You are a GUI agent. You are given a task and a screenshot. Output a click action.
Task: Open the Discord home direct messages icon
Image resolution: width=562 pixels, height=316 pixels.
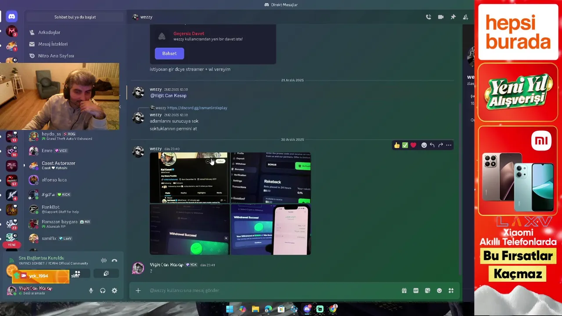12,17
